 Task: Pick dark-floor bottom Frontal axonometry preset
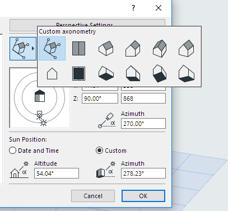(133, 73)
